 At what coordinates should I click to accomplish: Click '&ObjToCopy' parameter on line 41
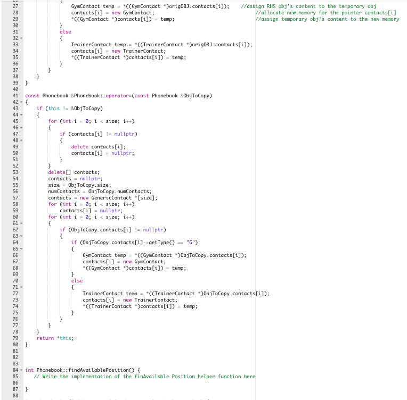point(194,96)
